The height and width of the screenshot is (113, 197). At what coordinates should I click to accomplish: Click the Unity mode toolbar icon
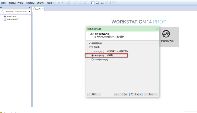pyautogui.click(x=107, y=3)
